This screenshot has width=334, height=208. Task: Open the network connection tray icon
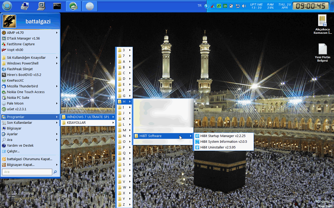tap(237, 6)
